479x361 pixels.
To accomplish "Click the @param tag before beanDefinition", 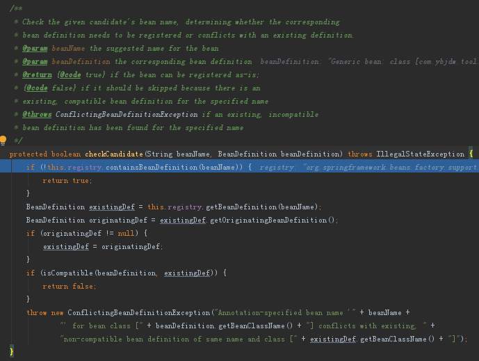I will tap(35, 62).
